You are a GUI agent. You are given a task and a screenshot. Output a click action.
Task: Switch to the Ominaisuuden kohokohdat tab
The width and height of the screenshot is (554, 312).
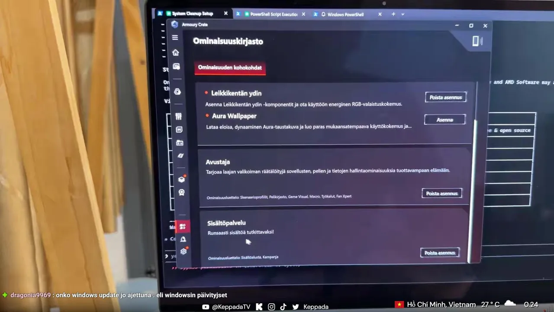(x=230, y=68)
